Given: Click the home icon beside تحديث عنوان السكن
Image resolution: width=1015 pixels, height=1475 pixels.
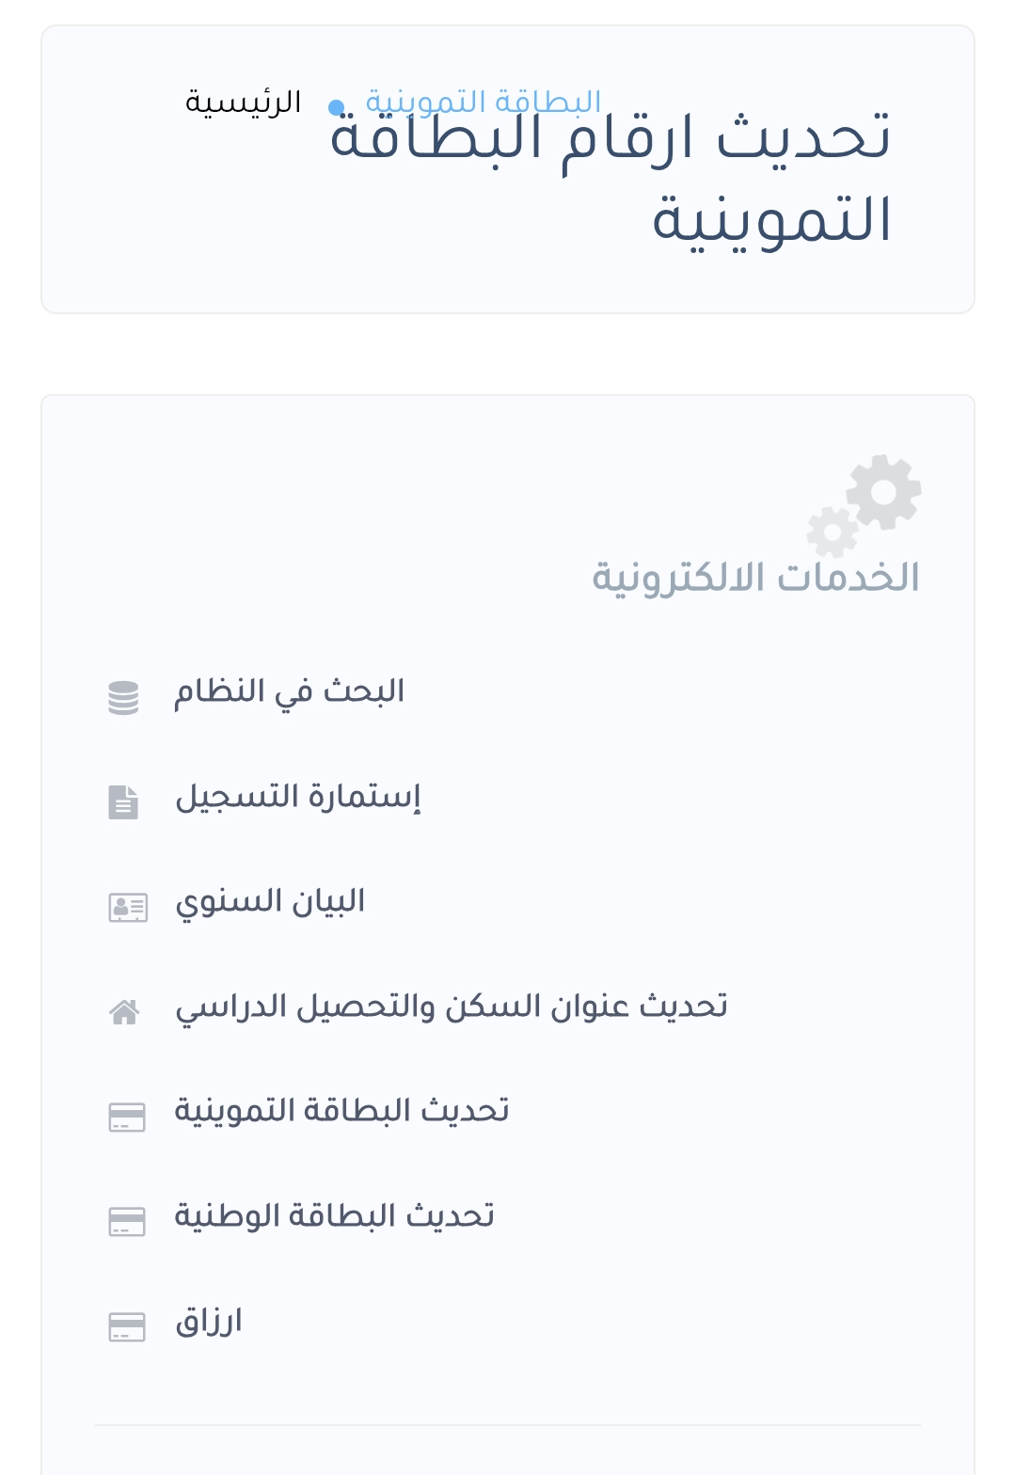Looking at the screenshot, I should coord(124,1011).
